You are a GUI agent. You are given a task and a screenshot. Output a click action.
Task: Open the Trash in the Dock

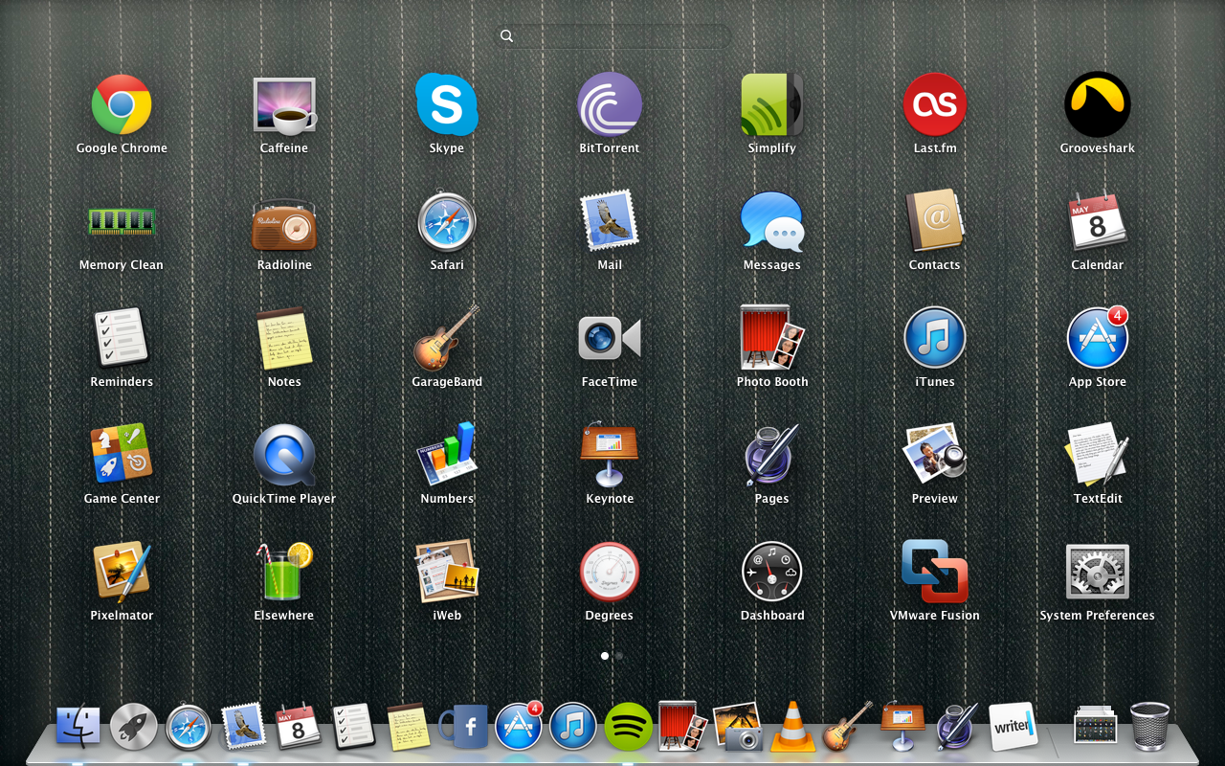point(1149,727)
